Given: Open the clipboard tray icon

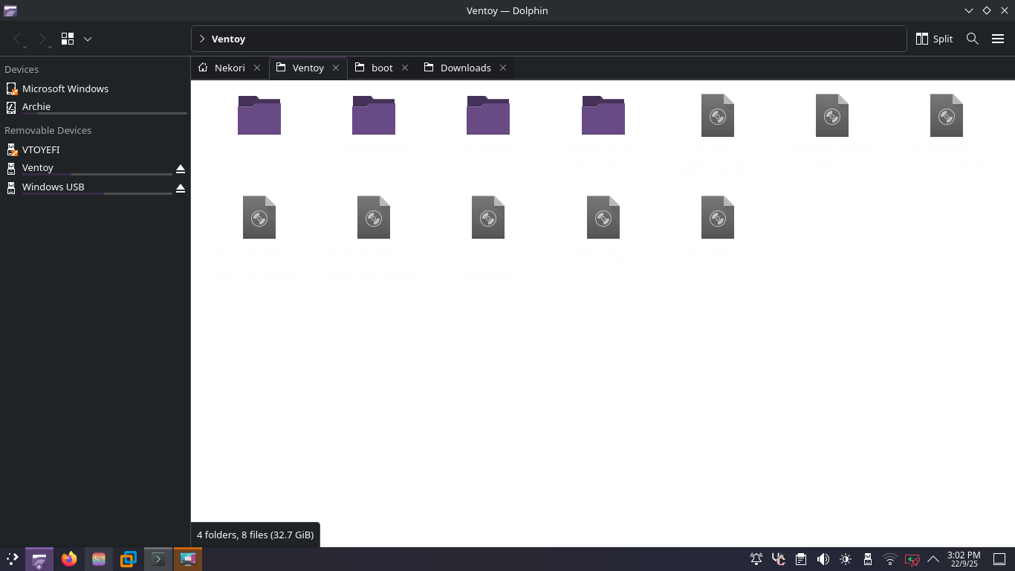Looking at the screenshot, I should 801,559.
